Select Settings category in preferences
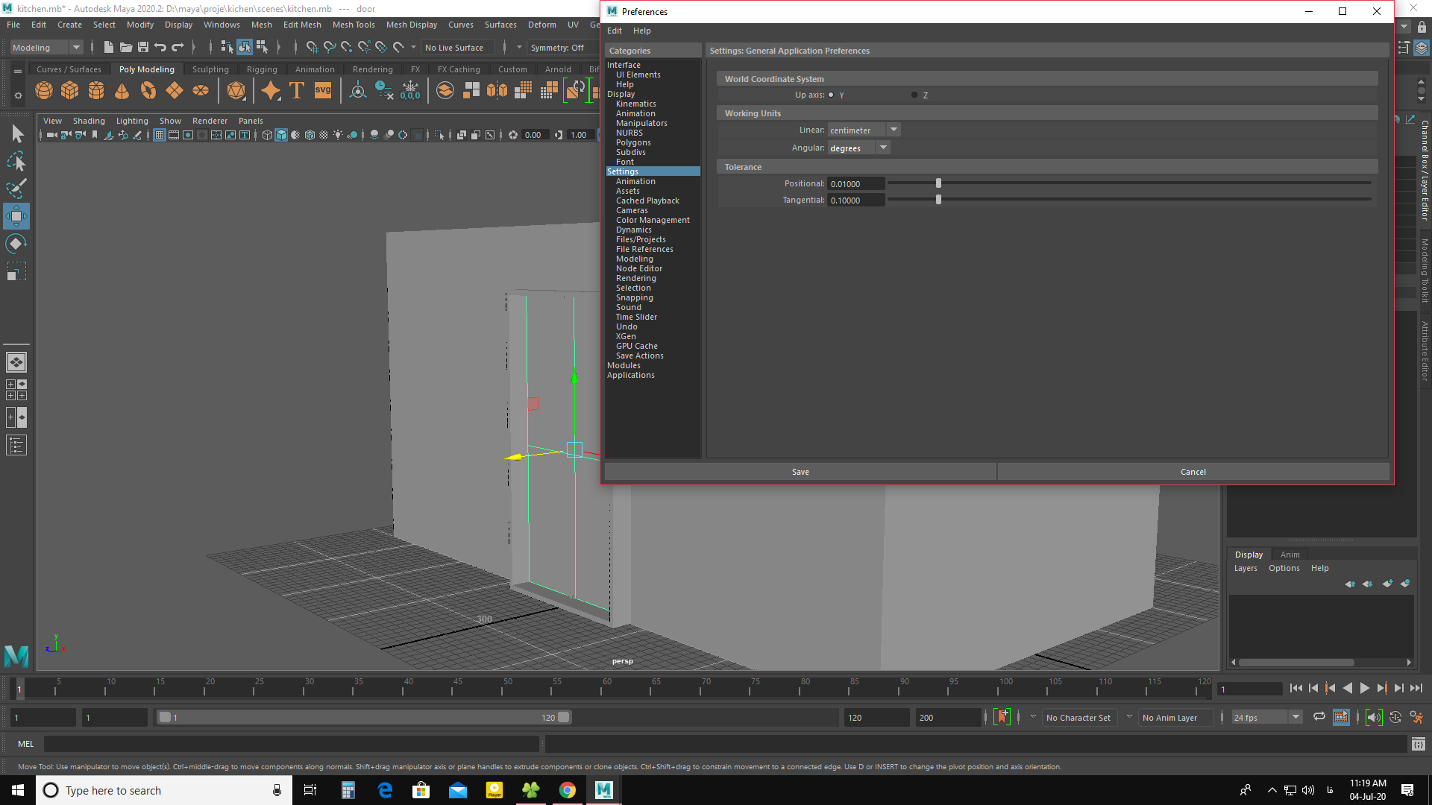Image resolution: width=1432 pixels, height=805 pixels. click(x=623, y=171)
